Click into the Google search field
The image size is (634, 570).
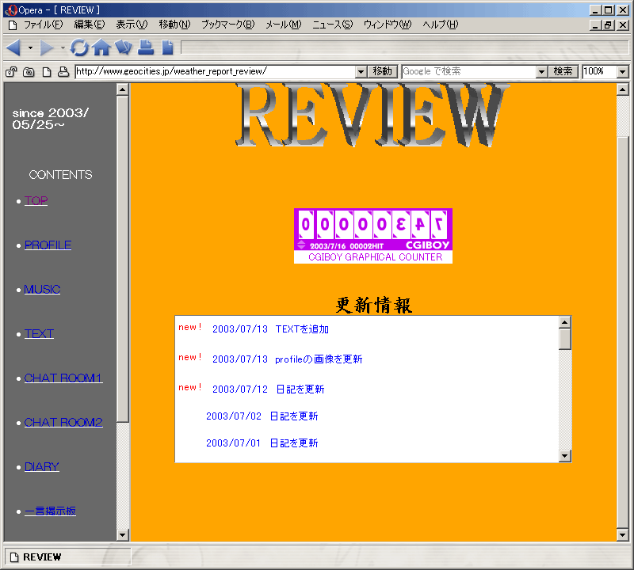coord(468,71)
